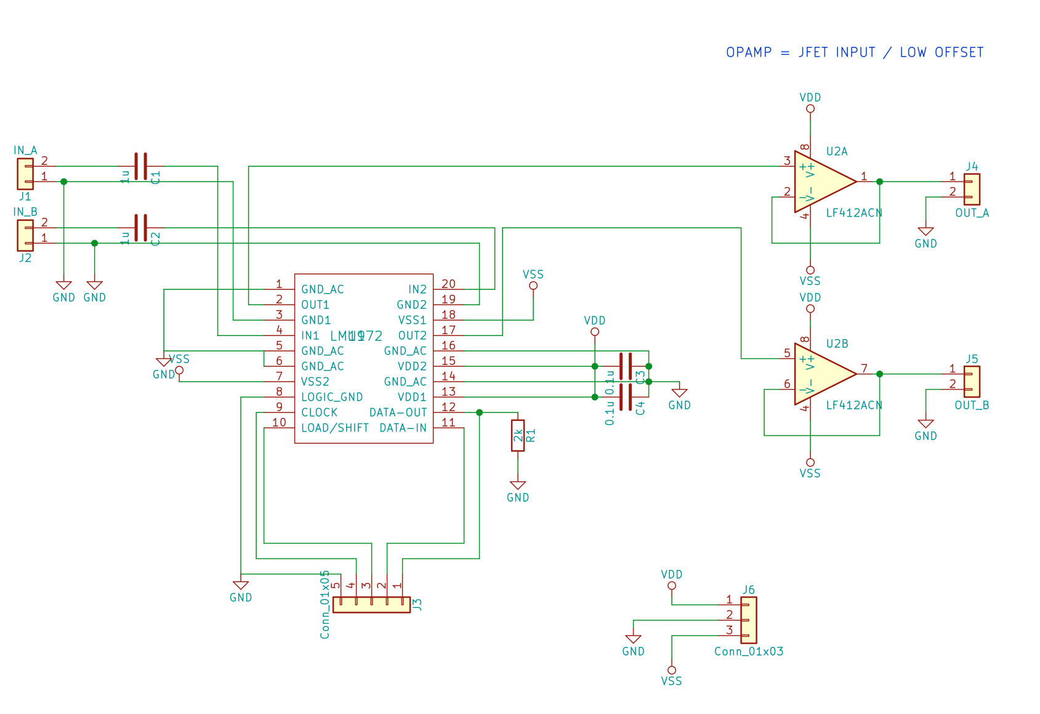Click the C2 capacitor symbol
Viewport: 1040px width, 714px height.
pyautogui.click(x=141, y=228)
